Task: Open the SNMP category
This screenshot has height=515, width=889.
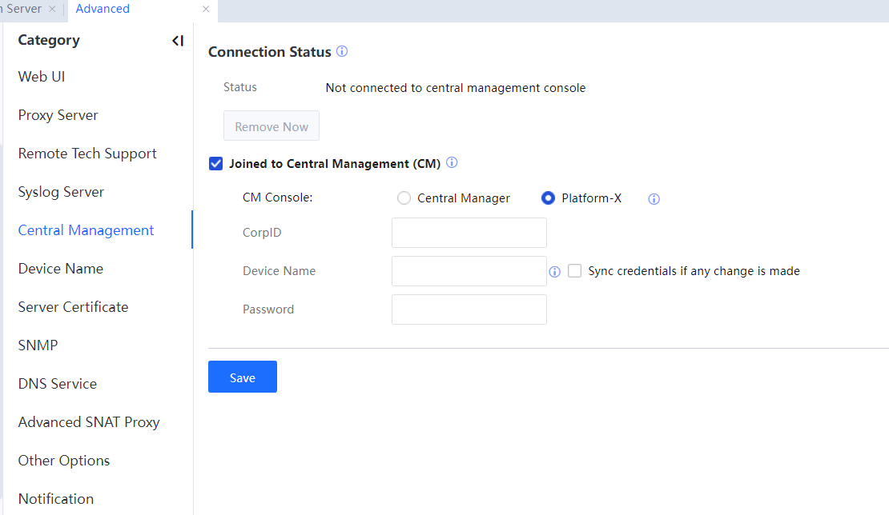Action: [38, 345]
